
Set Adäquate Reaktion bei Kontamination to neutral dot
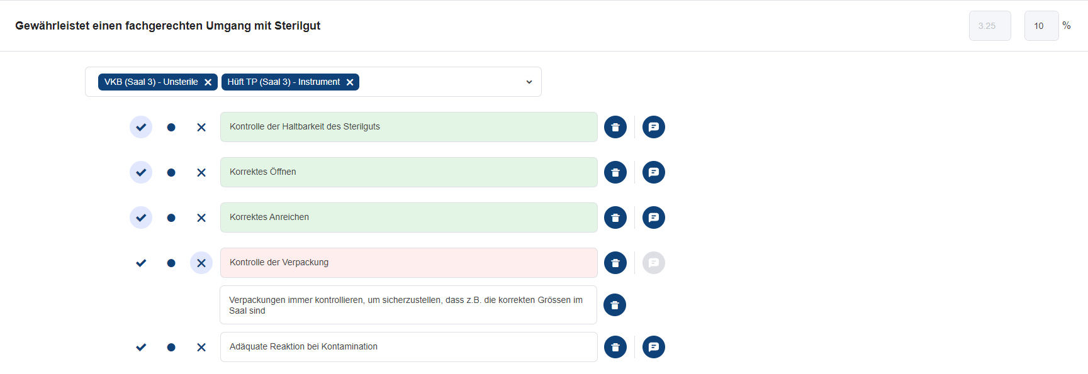coord(171,347)
